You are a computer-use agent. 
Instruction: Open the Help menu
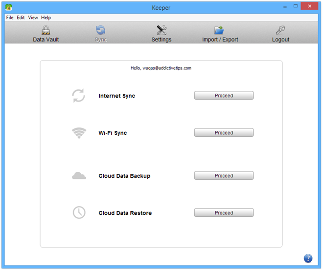[46, 18]
